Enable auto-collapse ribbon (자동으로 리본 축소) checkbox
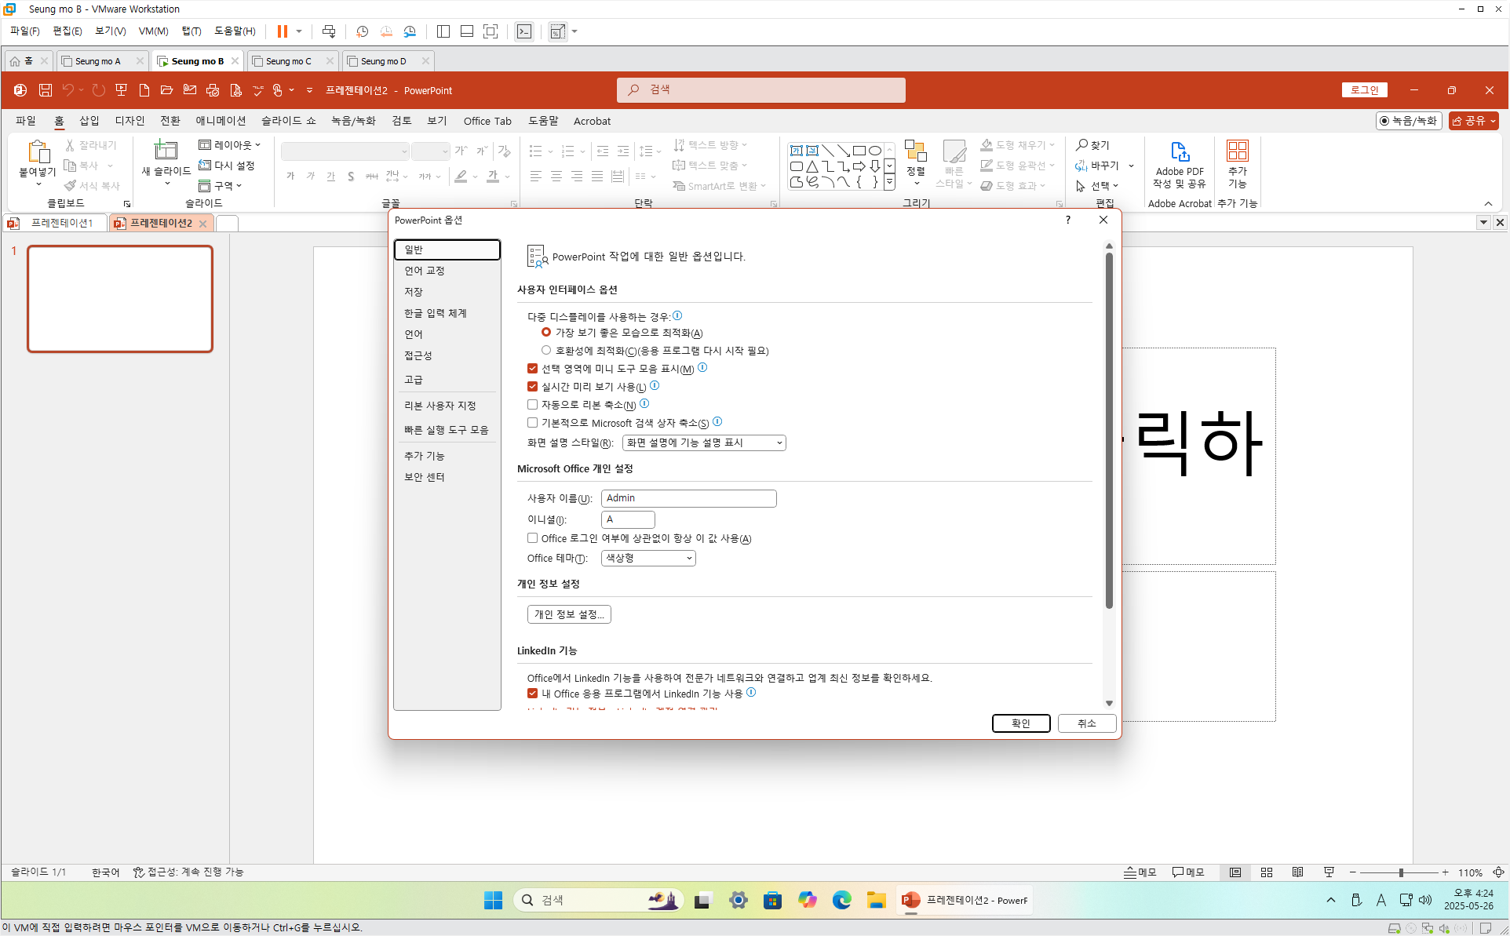The height and width of the screenshot is (936, 1510). [x=533, y=405]
